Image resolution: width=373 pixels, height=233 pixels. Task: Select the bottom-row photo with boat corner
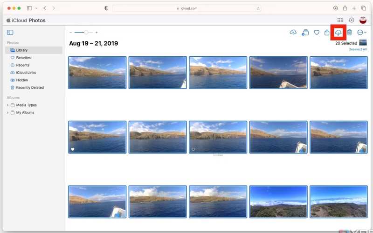pos(97,202)
